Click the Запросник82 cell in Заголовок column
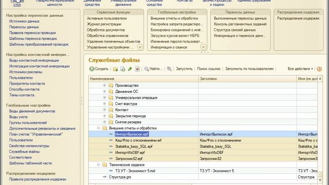The width and height of the screenshot is (329, 185). (x=247, y=159)
